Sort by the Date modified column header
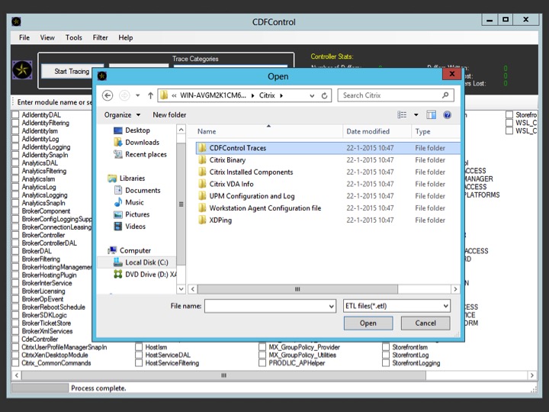The width and height of the screenshot is (549, 412). pos(377,132)
